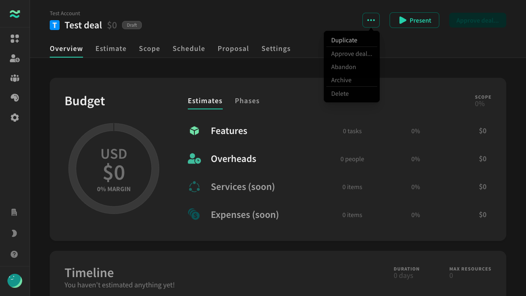Open the organization building sidebar icon
The height and width of the screenshot is (296, 526).
[x=14, y=213]
